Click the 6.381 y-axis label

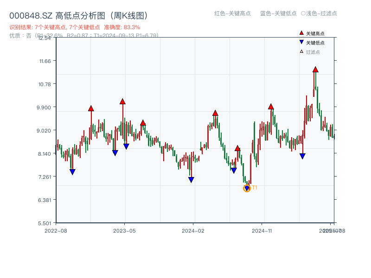[45, 200]
